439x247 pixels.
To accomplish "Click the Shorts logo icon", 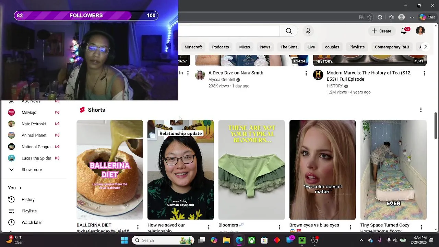I will [82, 110].
